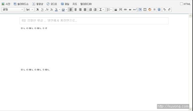
Task: Decrease paragraph indent
Action: point(95,10)
